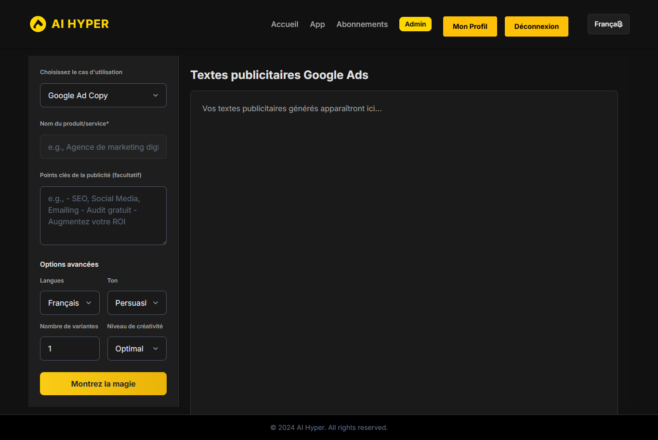Screen dimensions: 658x440
Task: Click the Nombre de variantes number field
Action: pyautogui.click(x=69, y=349)
